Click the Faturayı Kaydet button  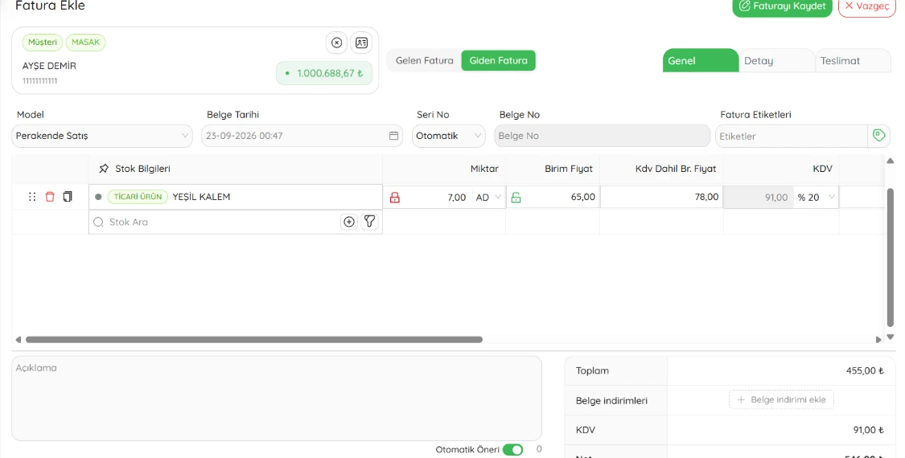pos(782,6)
